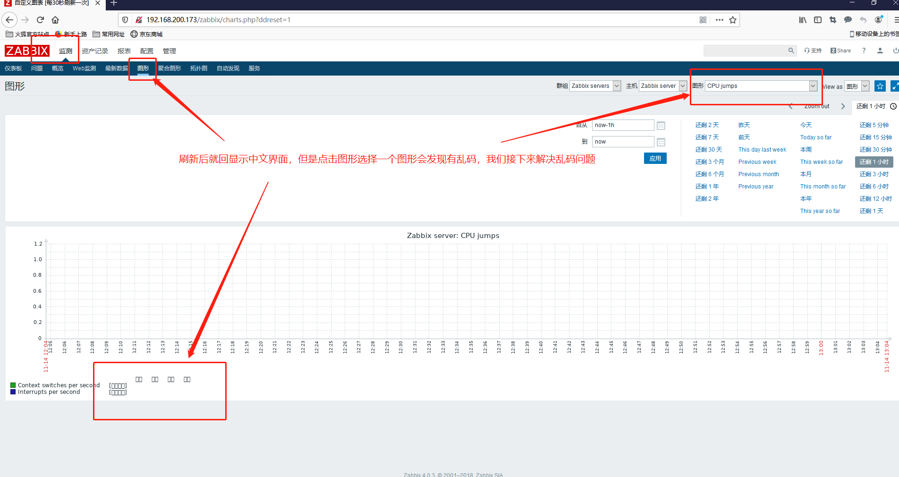The image size is (899, 477).
Task: Click the ZABBIX logo
Action: (x=27, y=51)
